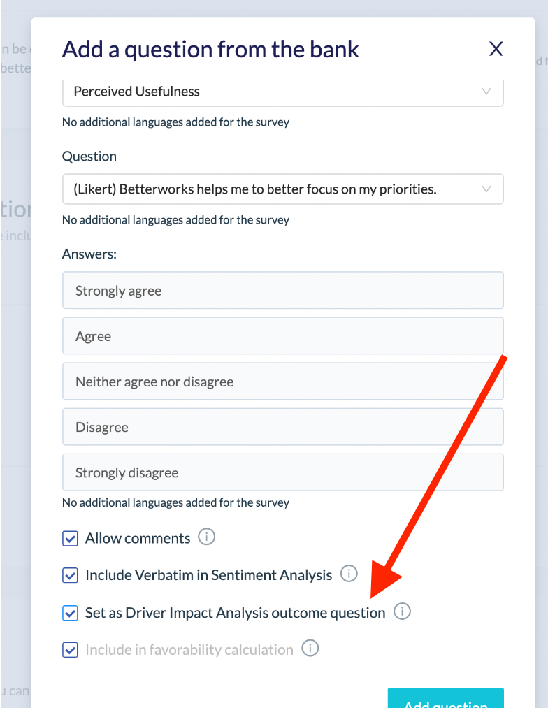Show info for Driver Impact Analysis outcome question
Image resolution: width=548 pixels, height=710 pixels.
coord(402,611)
